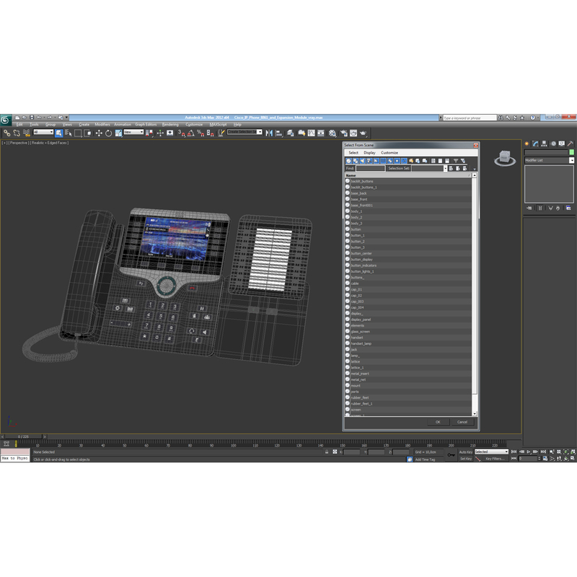Open the Display menu in Select From Scene
The width and height of the screenshot is (577, 577).
click(369, 153)
